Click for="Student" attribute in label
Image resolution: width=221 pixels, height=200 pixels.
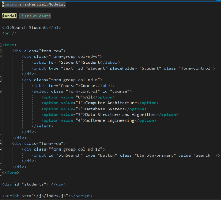65,62
